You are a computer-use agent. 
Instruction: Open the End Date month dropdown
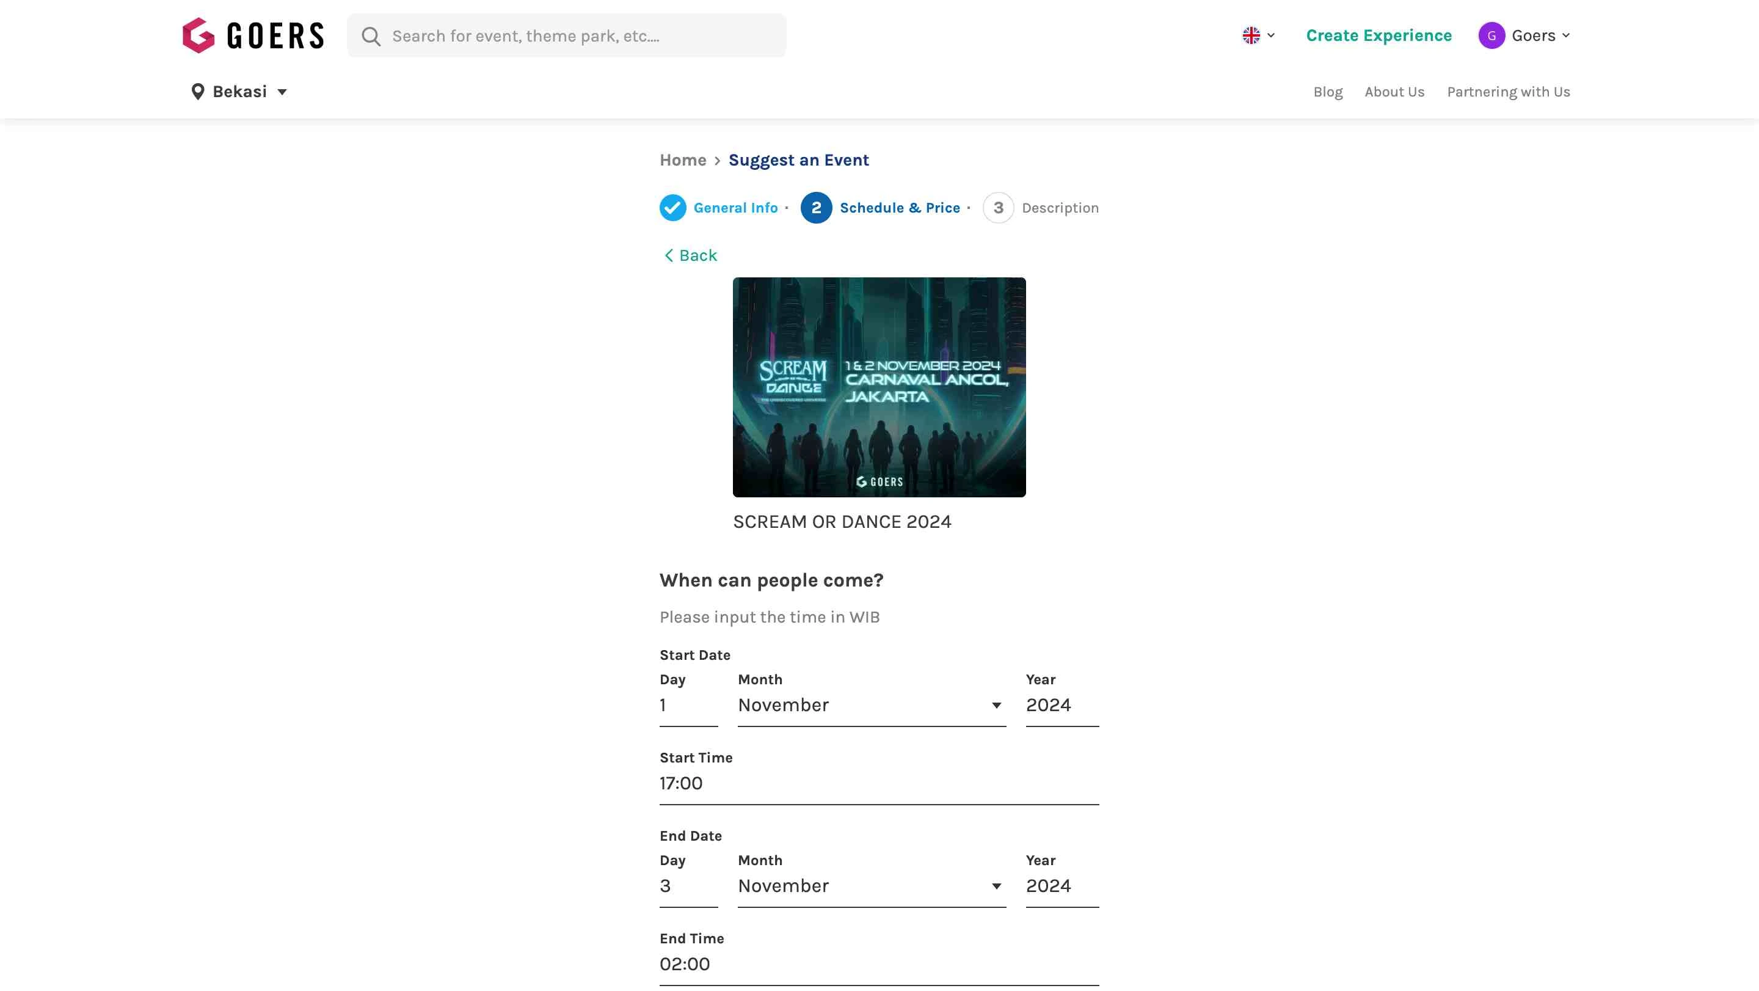(872, 886)
